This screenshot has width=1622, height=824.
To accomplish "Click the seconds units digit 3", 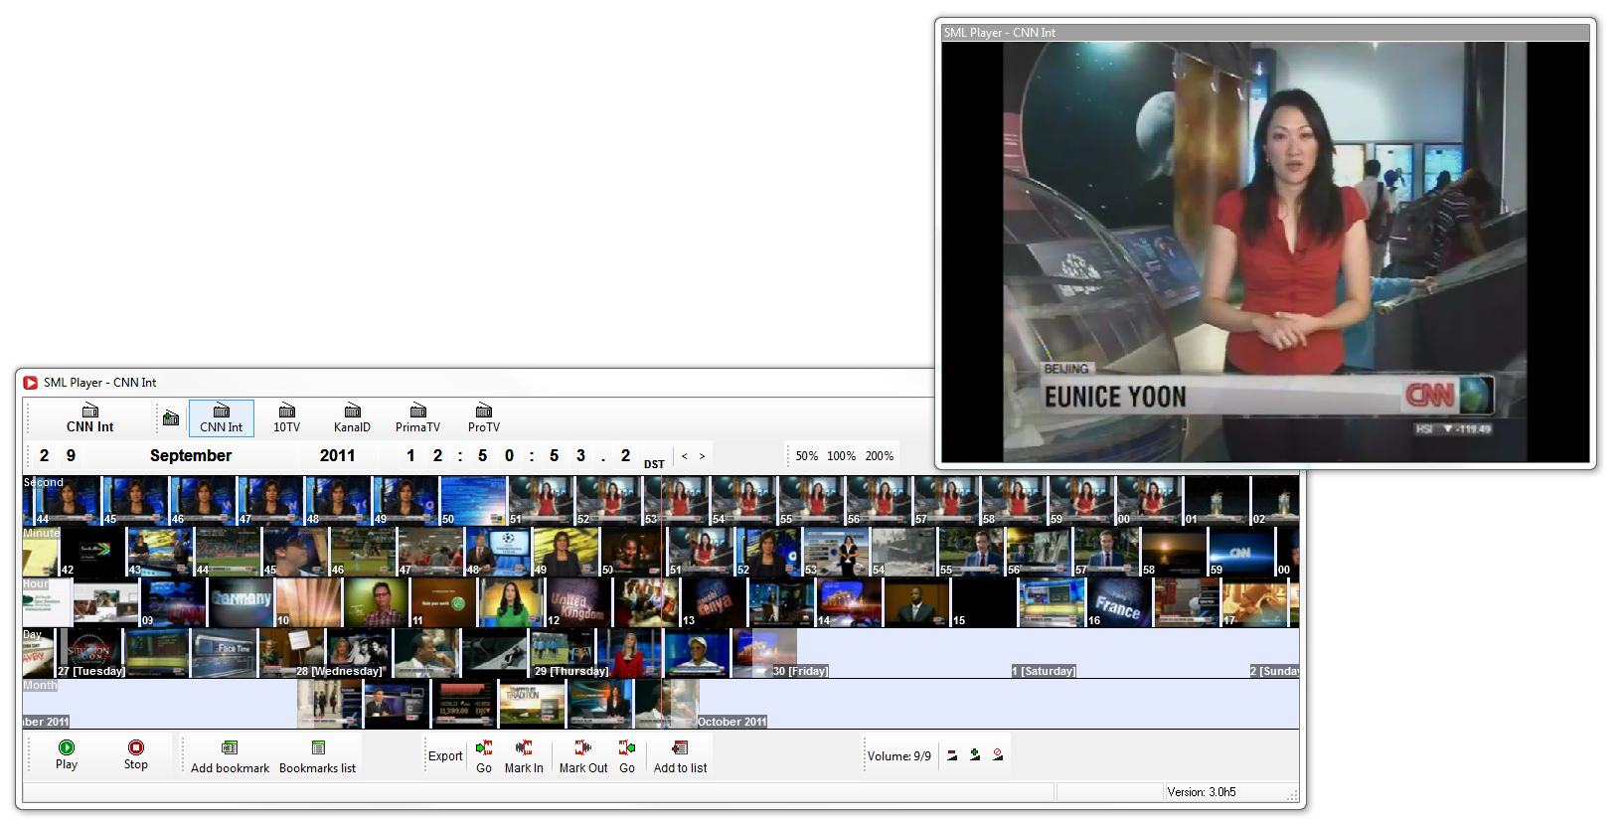I will pos(580,455).
